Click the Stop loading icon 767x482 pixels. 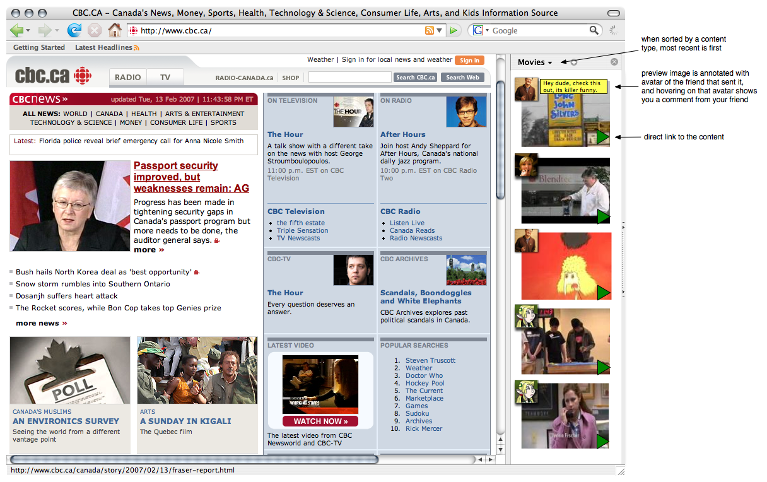pos(94,30)
